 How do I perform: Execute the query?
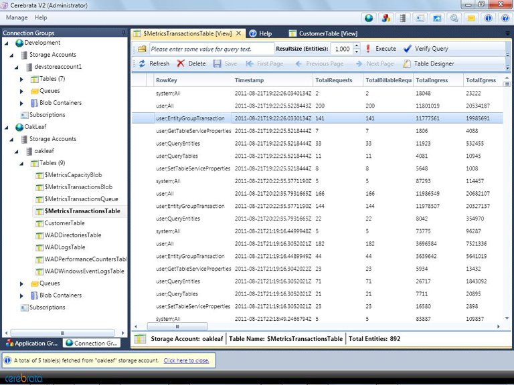click(381, 49)
